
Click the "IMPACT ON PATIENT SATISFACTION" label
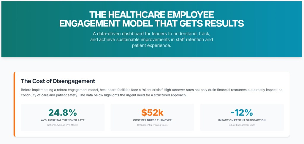coord(242,120)
